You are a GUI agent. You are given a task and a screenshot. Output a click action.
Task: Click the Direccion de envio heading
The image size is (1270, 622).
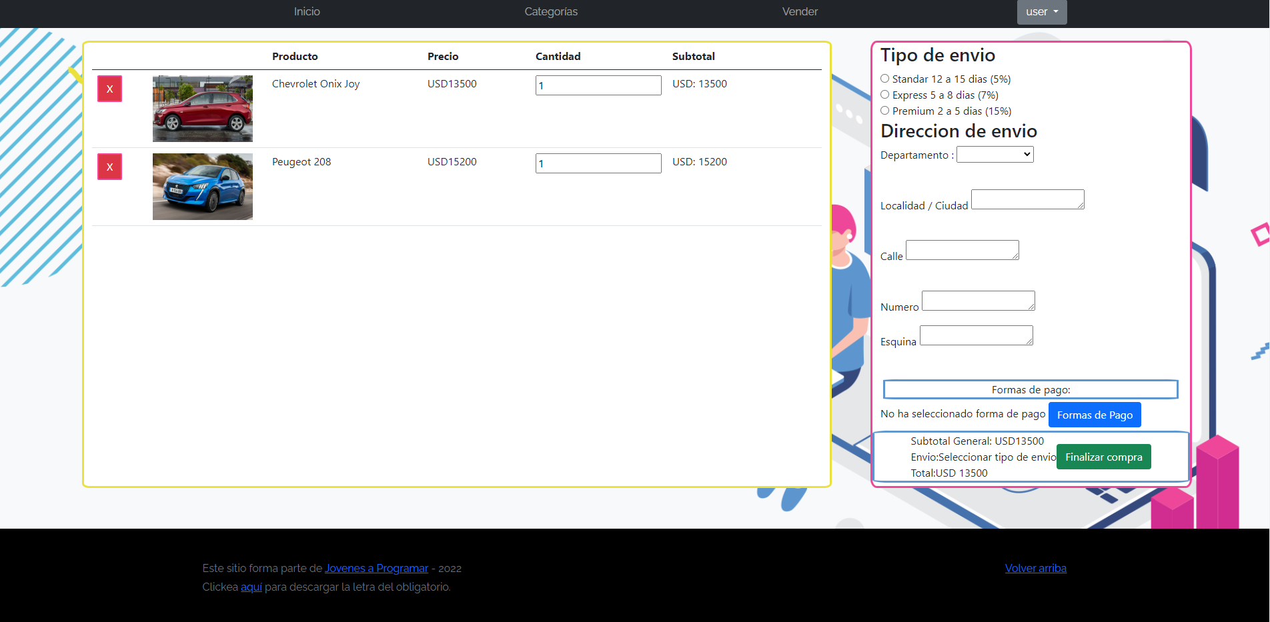(959, 131)
